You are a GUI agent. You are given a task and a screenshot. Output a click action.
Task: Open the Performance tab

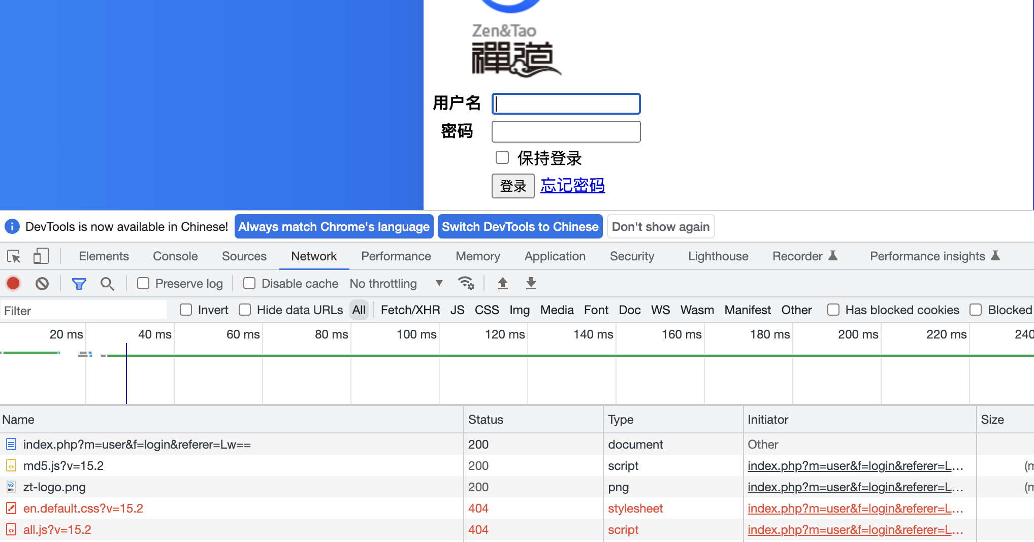pos(396,256)
